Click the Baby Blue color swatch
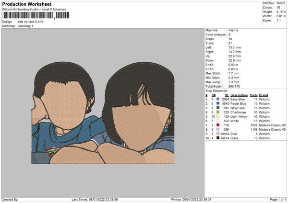 pyautogui.click(x=218, y=99)
